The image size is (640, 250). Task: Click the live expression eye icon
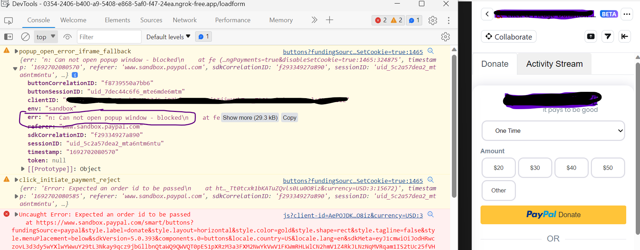pyautogui.click(x=67, y=37)
